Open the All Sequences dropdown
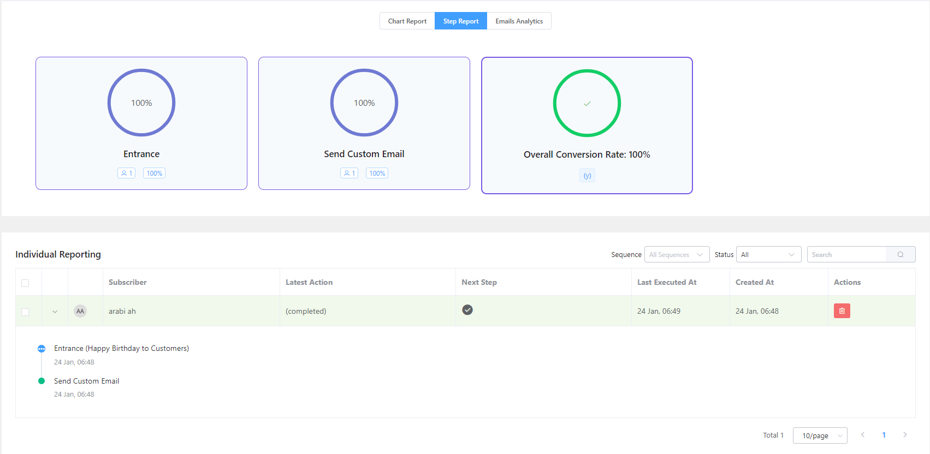Image resolution: width=930 pixels, height=454 pixels. pyautogui.click(x=677, y=254)
